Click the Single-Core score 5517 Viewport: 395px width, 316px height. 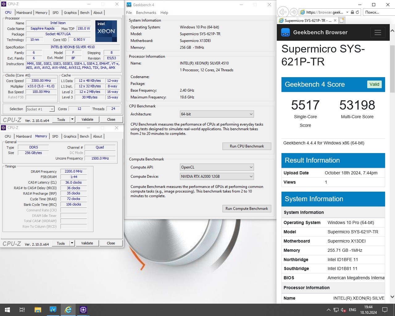coord(305,105)
